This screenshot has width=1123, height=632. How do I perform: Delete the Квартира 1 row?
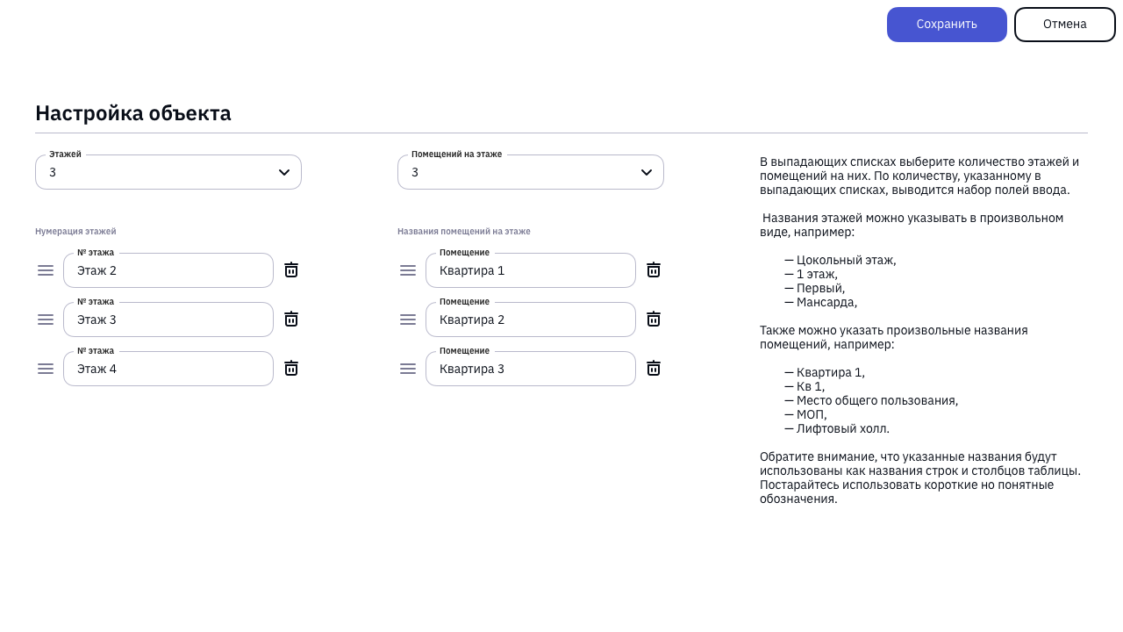click(x=654, y=270)
